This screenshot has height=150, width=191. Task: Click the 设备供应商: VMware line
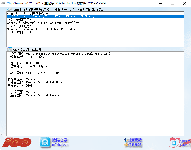[21, 79]
